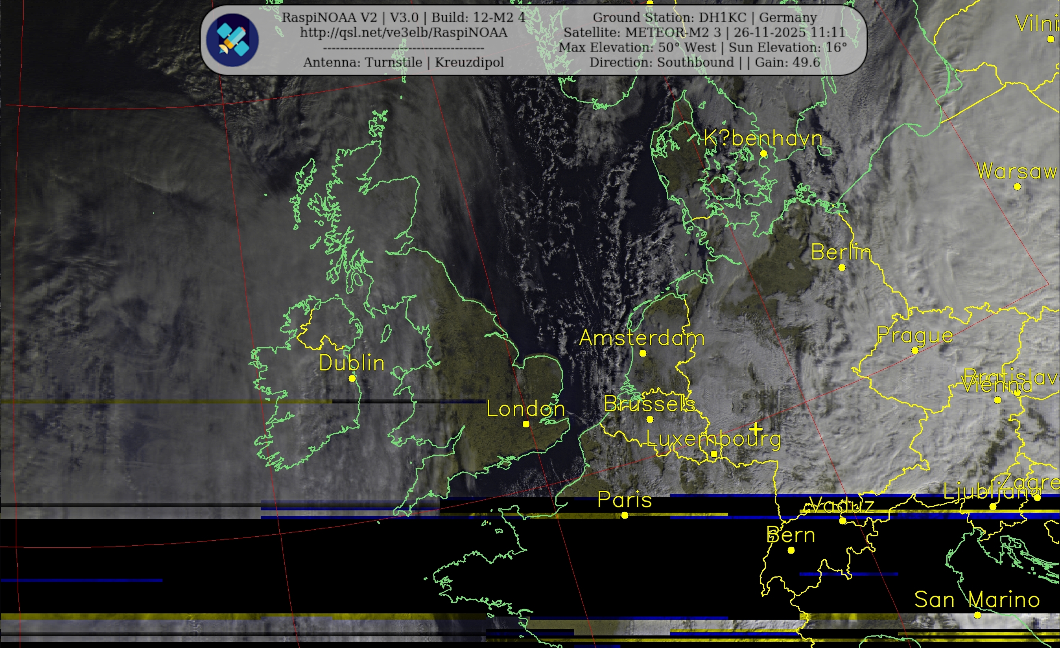Image resolution: width=1060 pixels, height=648 pixels.
Task: Click the Bern city marker dot
Action: [x=791, y=550]
